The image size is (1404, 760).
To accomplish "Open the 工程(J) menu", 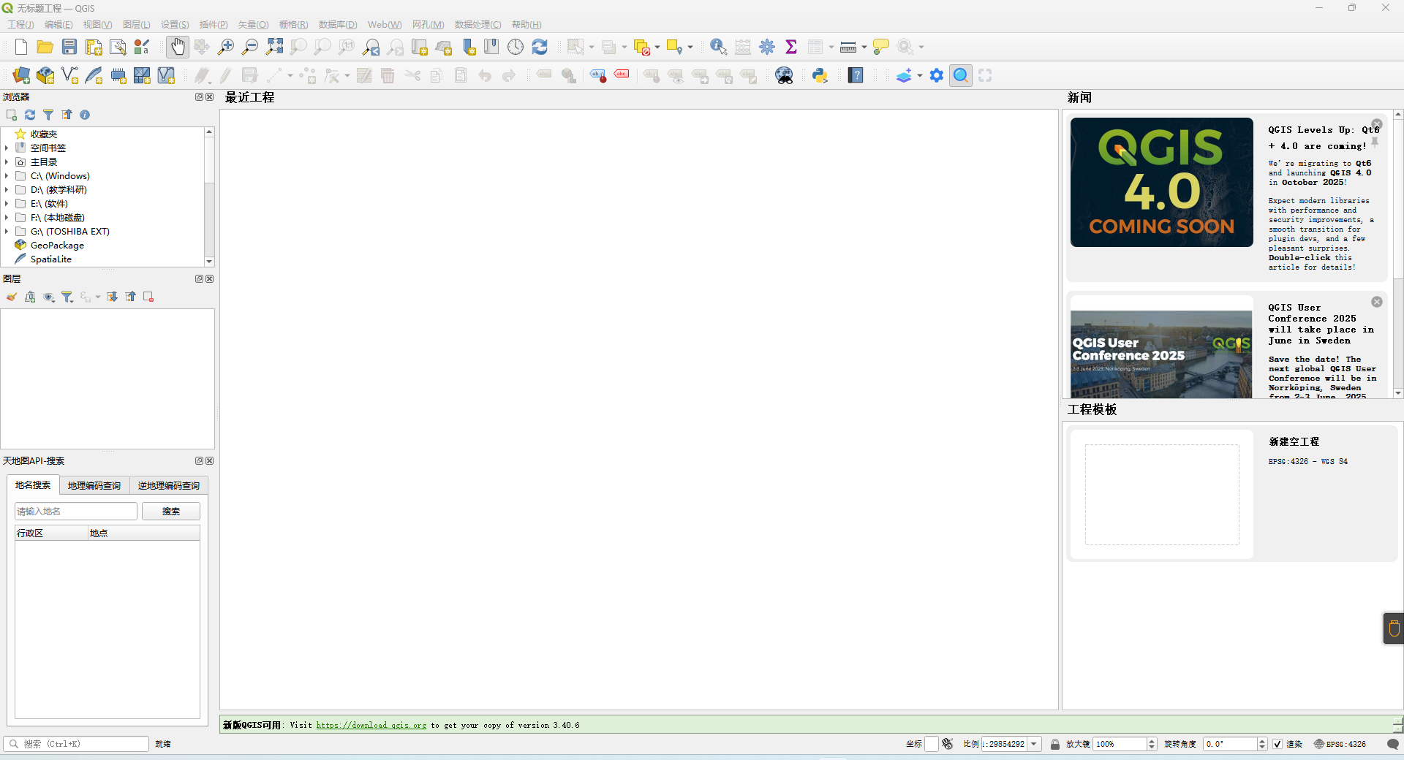I will pos(20,25).
